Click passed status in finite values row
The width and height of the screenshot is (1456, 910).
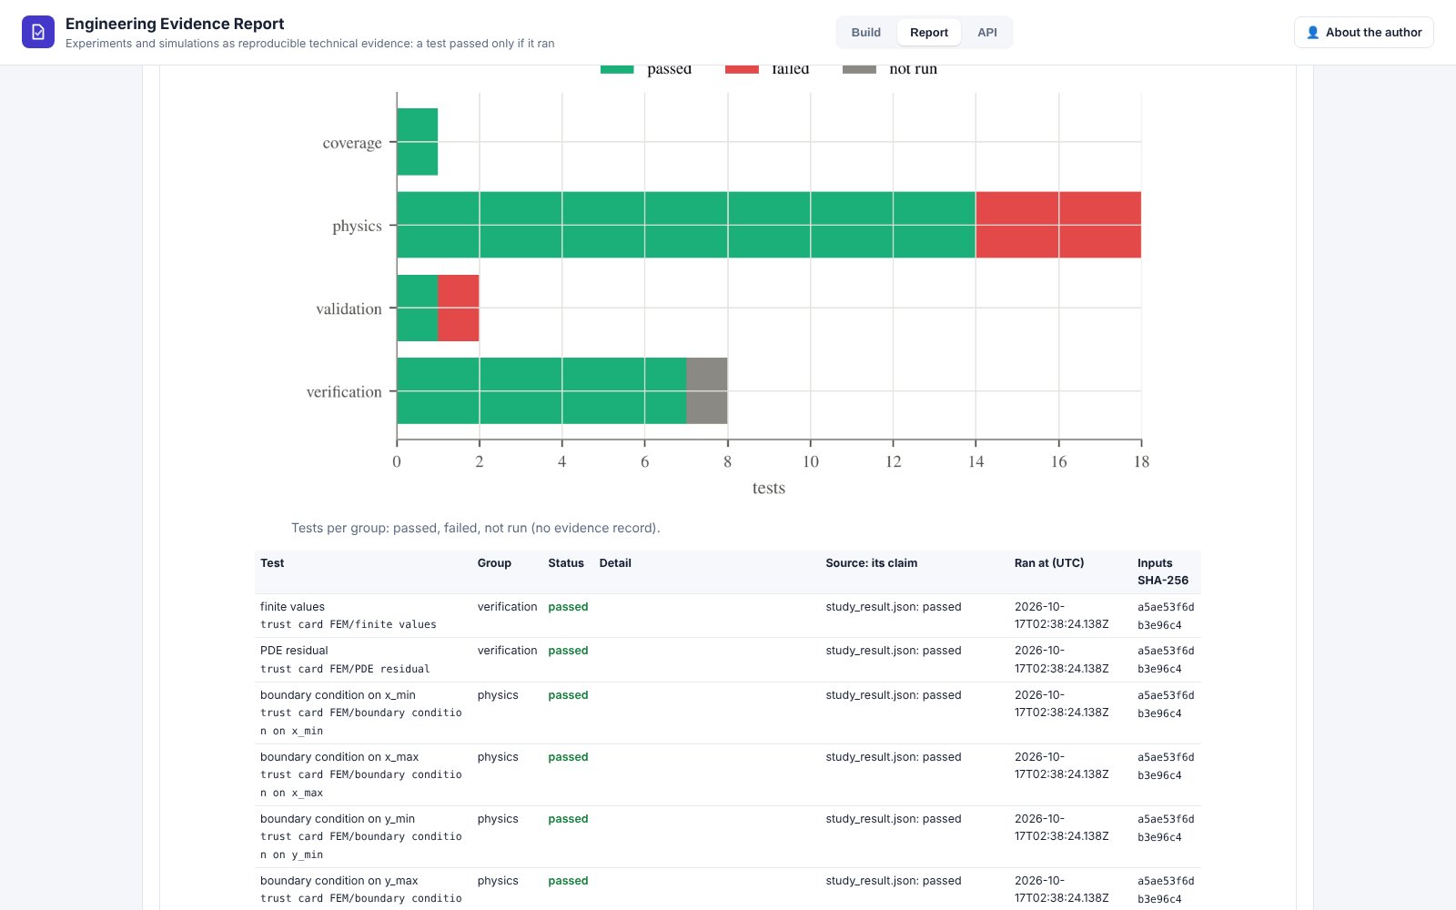click(x=568, y=607)
